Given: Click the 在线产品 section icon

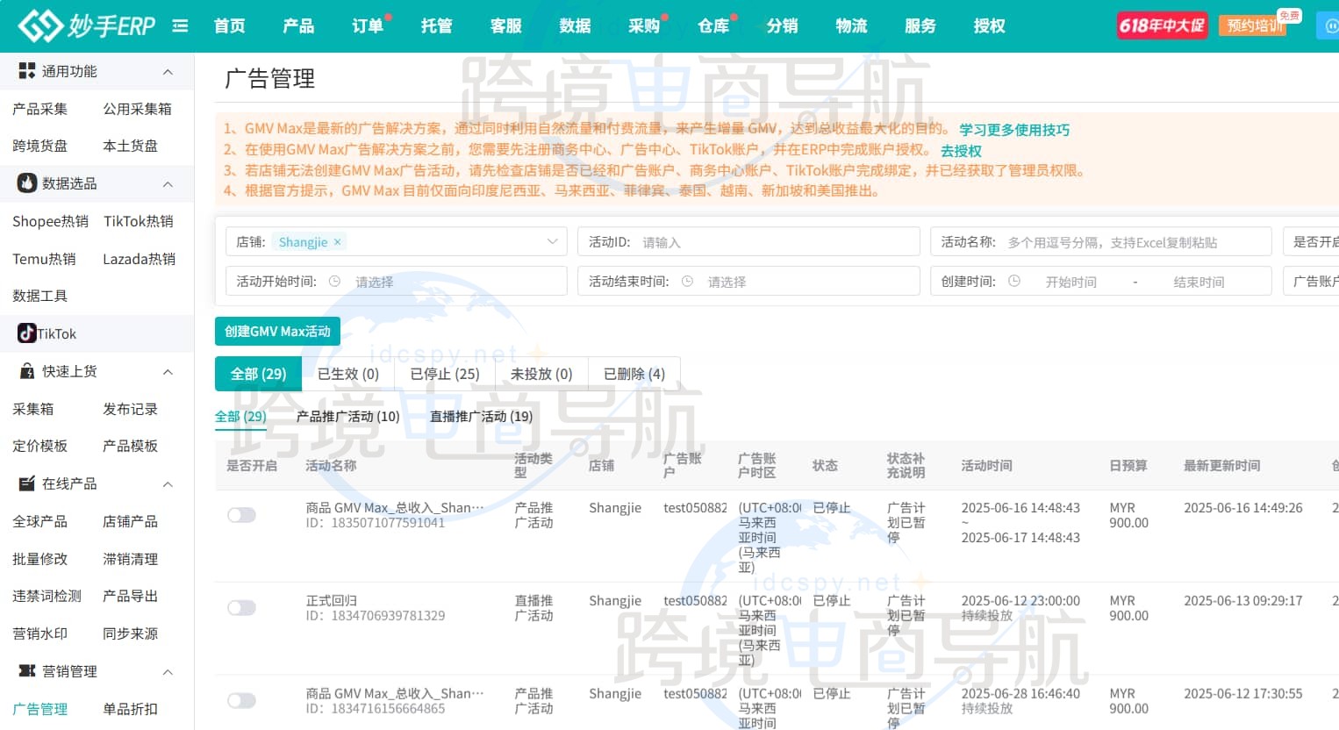Looking at the screenshot, I should click(26, 483).
